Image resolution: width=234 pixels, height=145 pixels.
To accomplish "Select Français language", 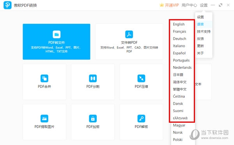I will pos(179,31).
